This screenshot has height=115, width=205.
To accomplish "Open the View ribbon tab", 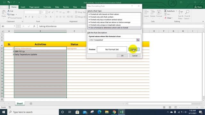I will (75, 7).
